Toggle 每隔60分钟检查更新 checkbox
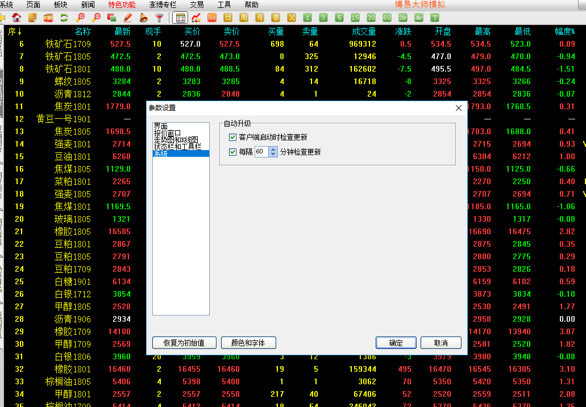The width and height of the screenshot is (586, 407). 232,152
